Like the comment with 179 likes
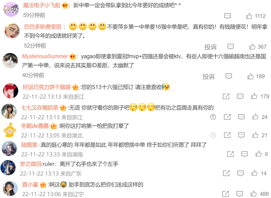The width and height of the screenshot is (271, 198). (x=254, y=96)
